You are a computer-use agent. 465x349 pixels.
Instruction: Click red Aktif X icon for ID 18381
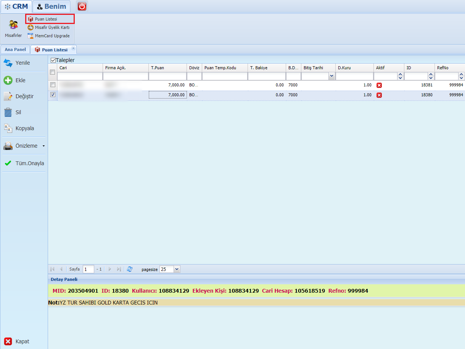379,85
